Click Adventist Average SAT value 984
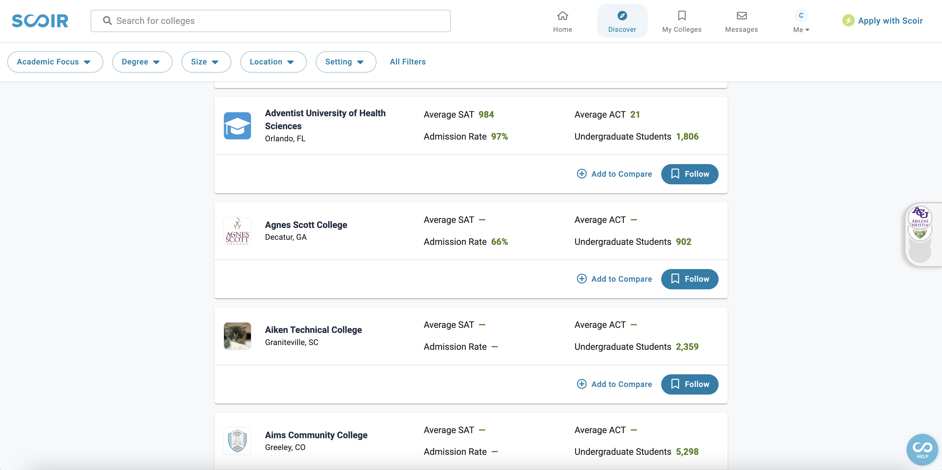Image resolution: width=942 pixels, height=470 pixels. coord(486,115)
